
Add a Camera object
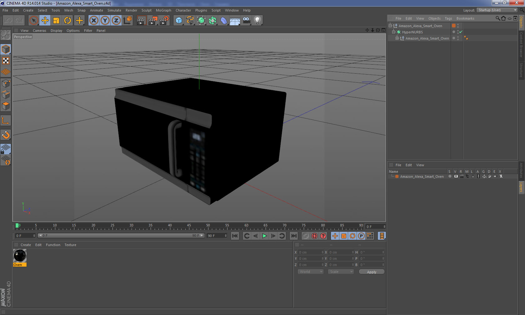[246, 21]
